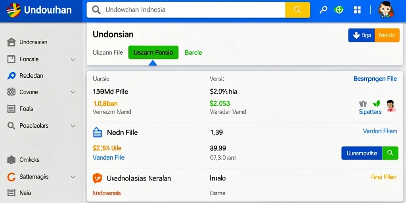Image resolution: width=406 pixels, height=203 pixels.
Task: Open the user avatar profile
Action: [x=386, y=10]
